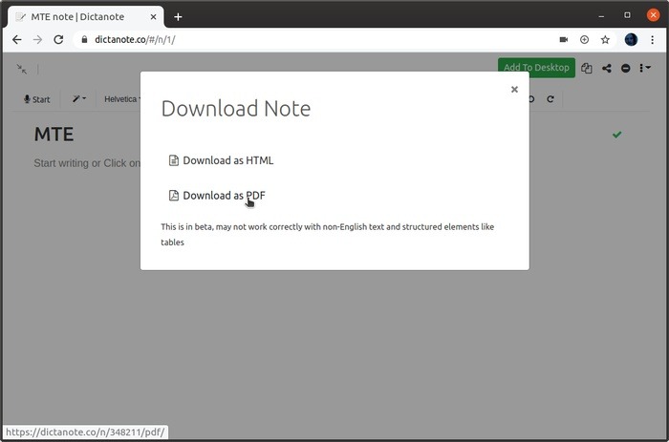Select the MTE note | Dictanote tab
Viewport: 669px width, 442px height.
pyautogui.click(x=85, y=17)
